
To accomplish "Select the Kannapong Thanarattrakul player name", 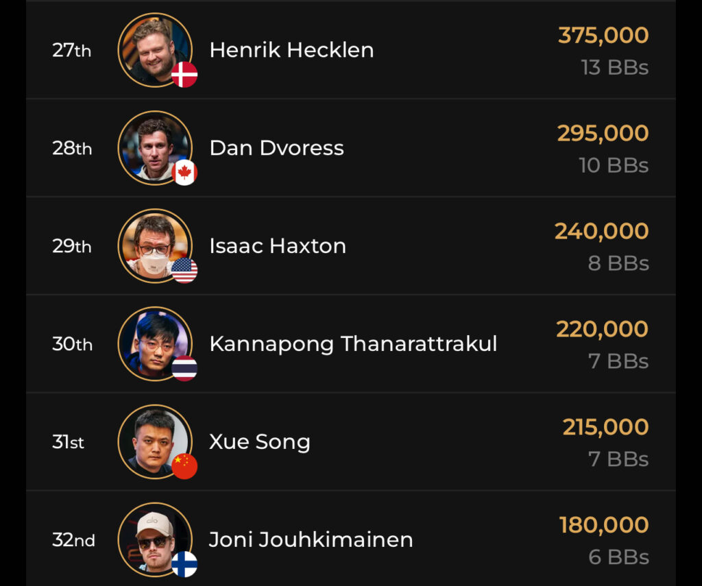I will (353, 344).
